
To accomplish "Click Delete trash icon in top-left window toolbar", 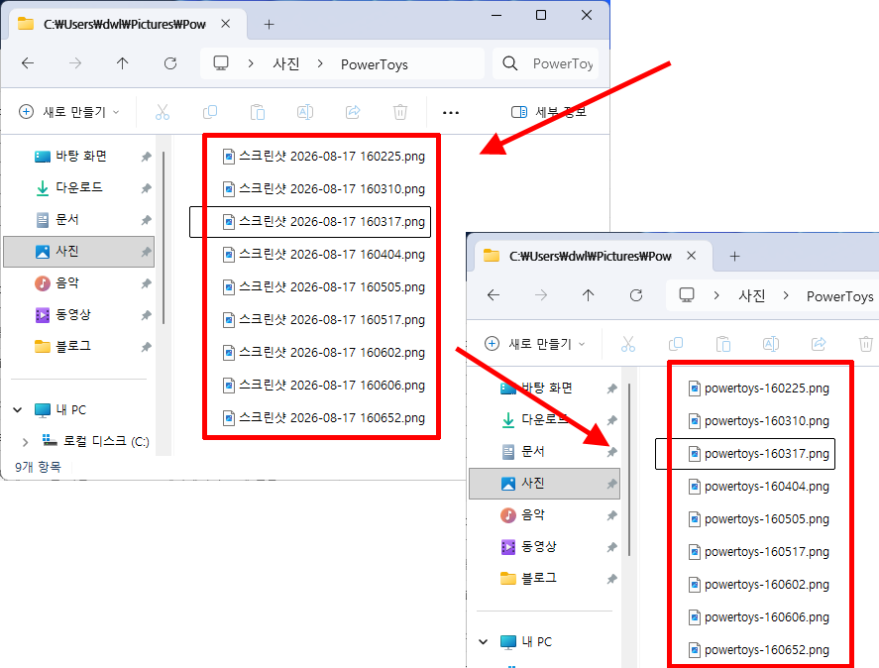I will (x=400, y=112).
